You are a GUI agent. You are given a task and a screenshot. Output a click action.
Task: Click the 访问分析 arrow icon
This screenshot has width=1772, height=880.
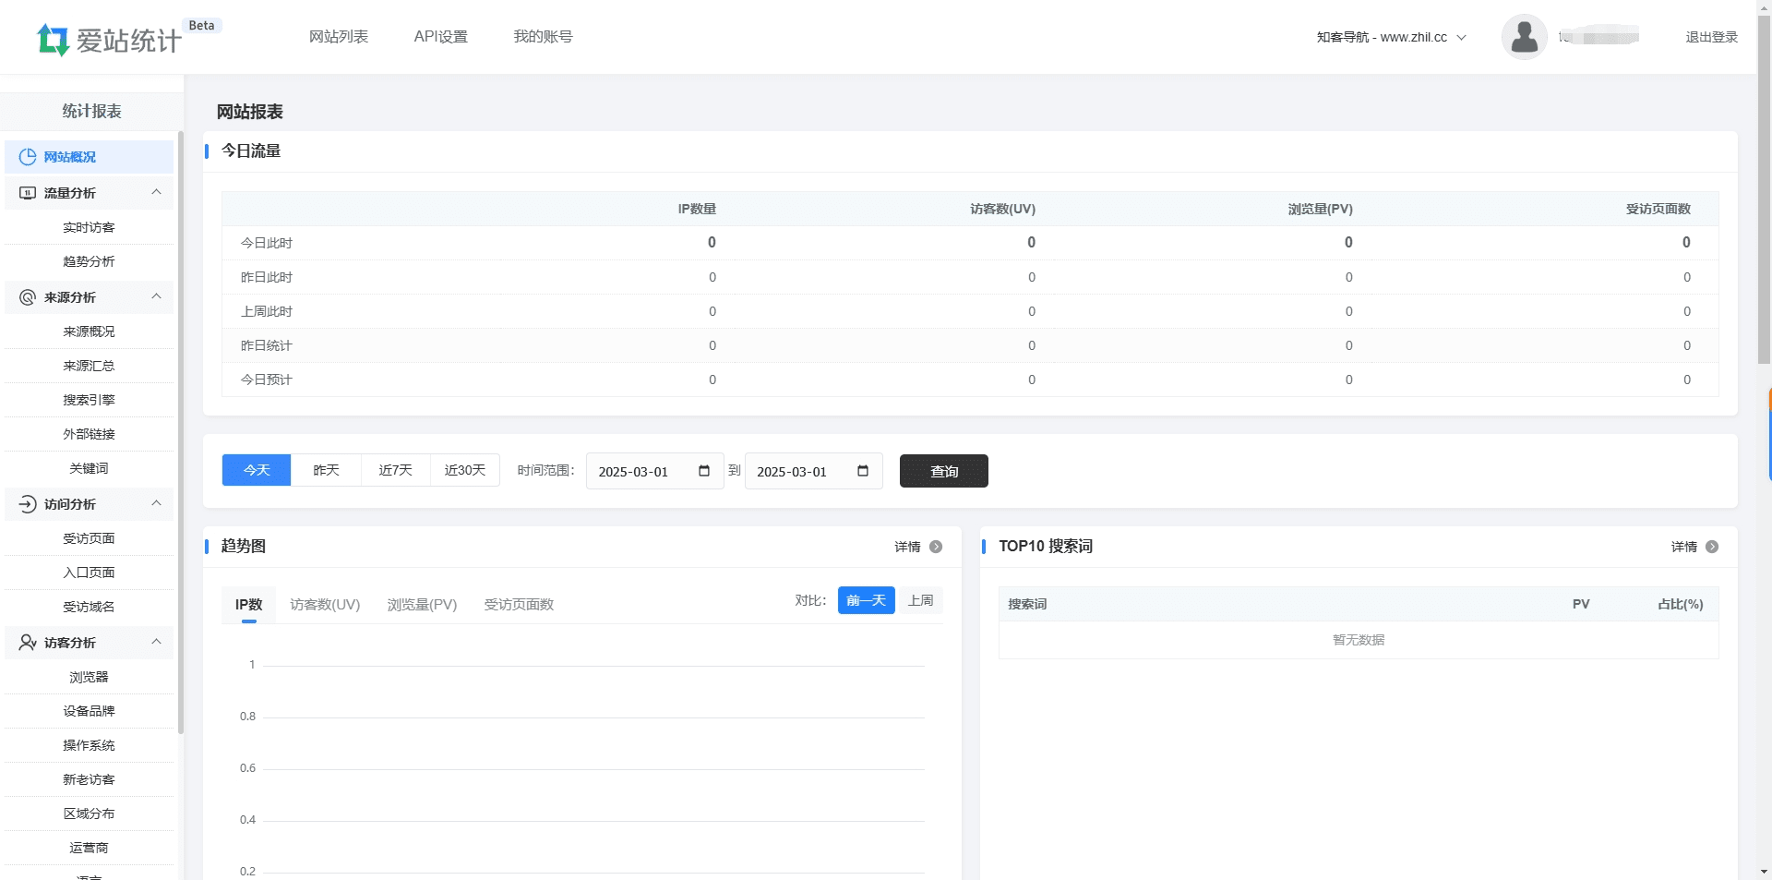[x=28, y=504]
